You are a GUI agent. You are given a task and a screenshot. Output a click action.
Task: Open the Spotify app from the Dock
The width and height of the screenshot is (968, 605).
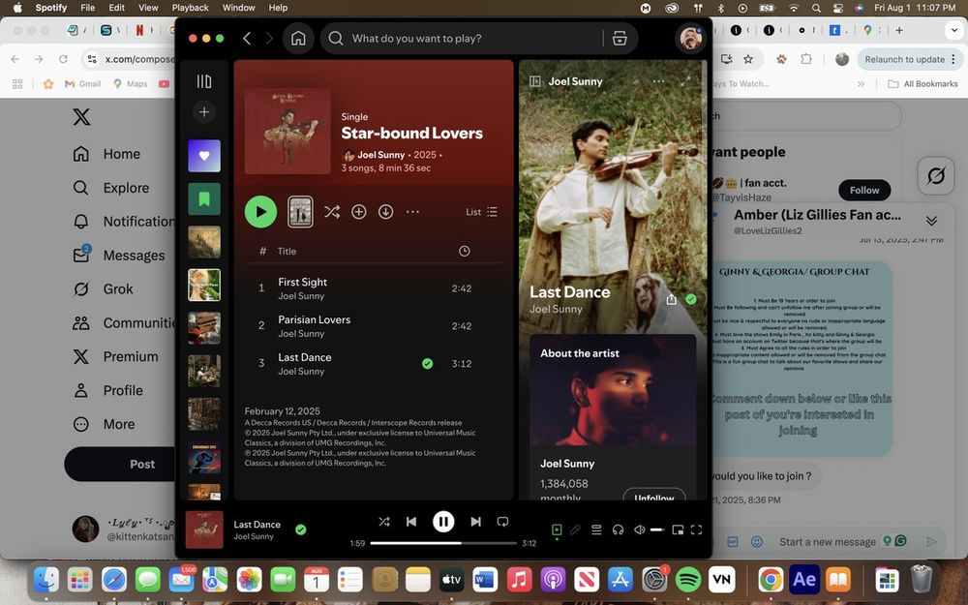click(x=687, y=580)
